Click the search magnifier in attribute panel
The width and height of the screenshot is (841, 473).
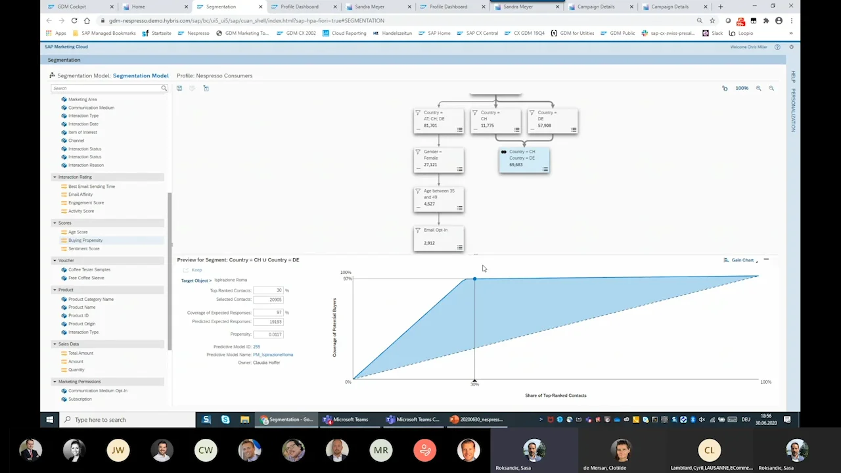[x=164, y=88]
